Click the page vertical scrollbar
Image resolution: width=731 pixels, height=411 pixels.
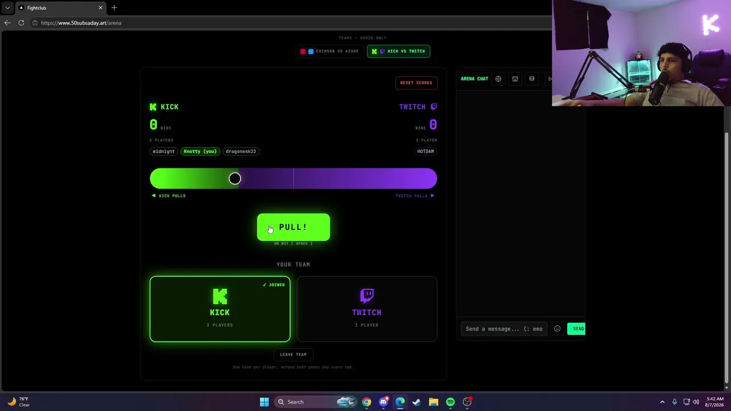[726, 257]
